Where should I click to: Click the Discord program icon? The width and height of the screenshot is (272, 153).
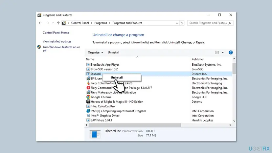coord(88,74)
